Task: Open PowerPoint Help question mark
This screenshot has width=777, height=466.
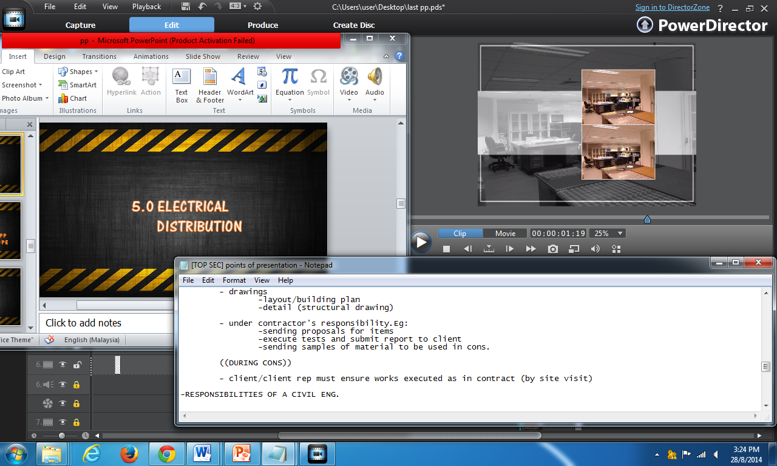Action: (399, 56)
